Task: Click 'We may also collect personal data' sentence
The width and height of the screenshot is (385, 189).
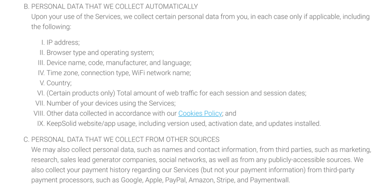Action: (x=201, y=150)
